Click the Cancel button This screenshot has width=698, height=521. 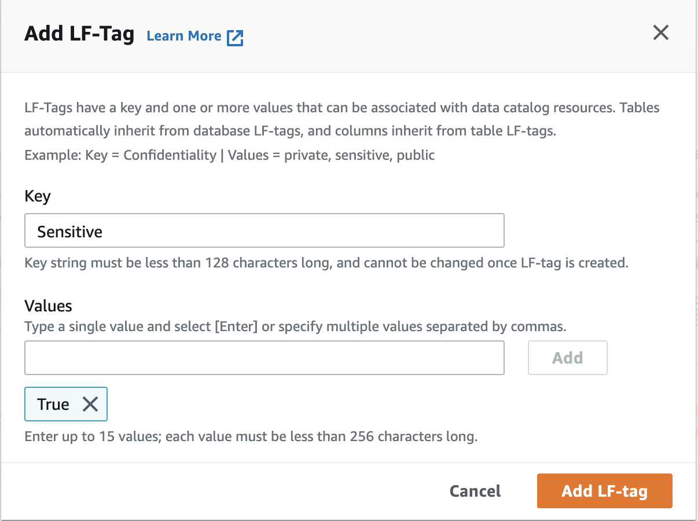pos(475,491)
